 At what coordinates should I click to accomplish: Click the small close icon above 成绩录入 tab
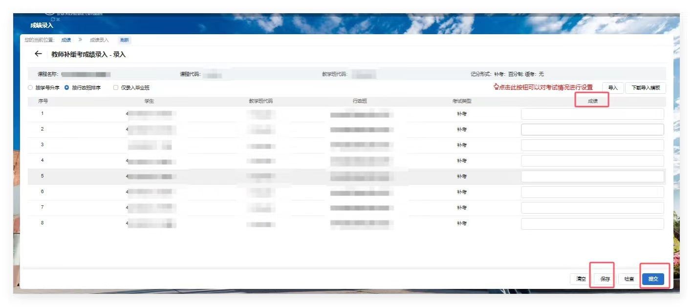(58, 20)
